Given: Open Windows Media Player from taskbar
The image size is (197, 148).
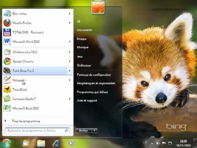Looking at the screenshot, I should click(71, 143).
